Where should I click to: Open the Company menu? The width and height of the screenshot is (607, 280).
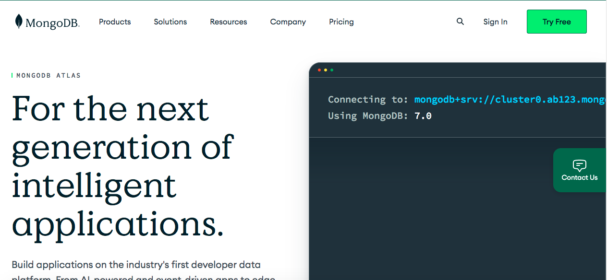(x=288, y=22)
